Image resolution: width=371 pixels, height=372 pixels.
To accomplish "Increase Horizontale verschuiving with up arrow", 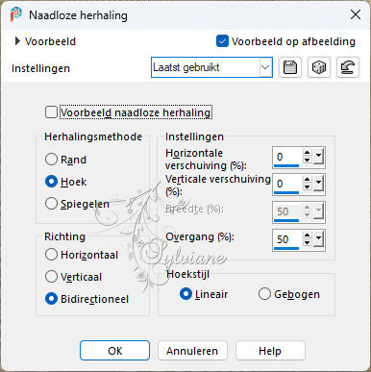I will point(307,153).
